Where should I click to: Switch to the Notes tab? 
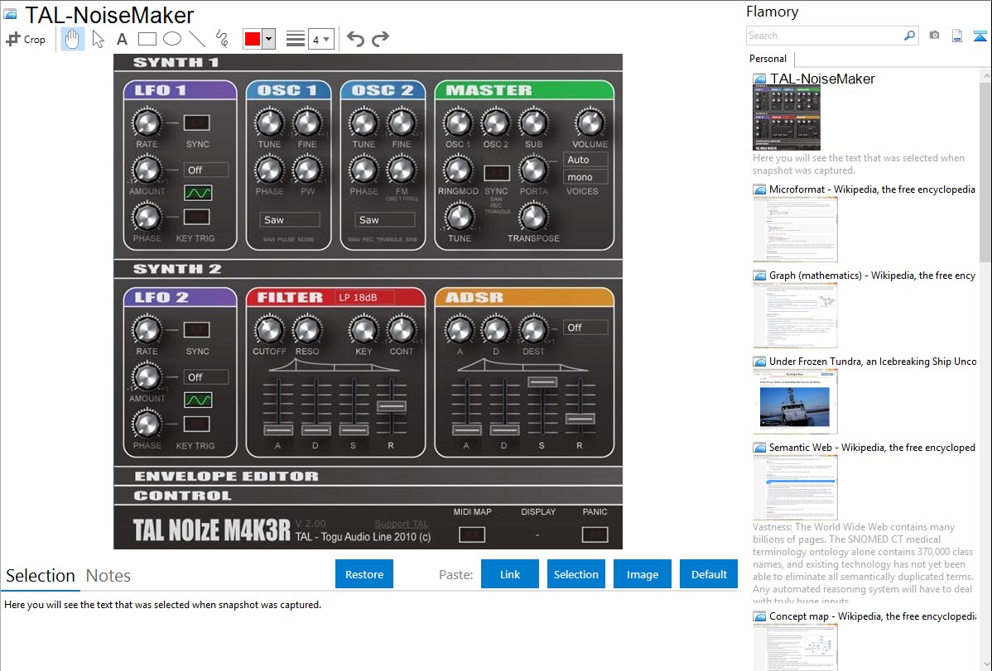pos(108,576)
